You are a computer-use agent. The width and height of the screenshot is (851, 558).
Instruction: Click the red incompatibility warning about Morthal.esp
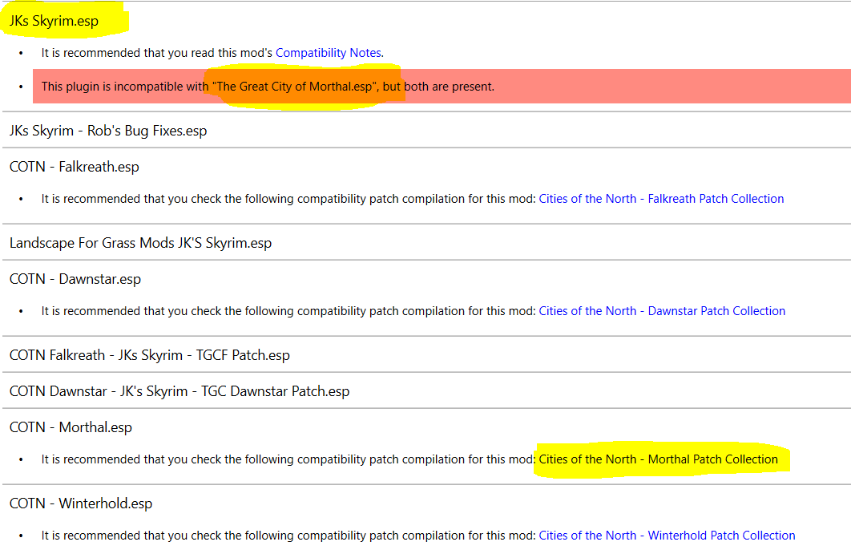pyautogui.click(x=442, y=87)
